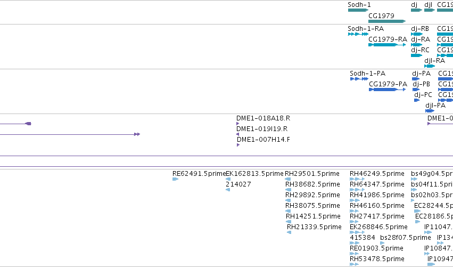Click the RH27417.5prime EST glyph
Viewport: 453px width, 267px height.
[x=354, y=222]
